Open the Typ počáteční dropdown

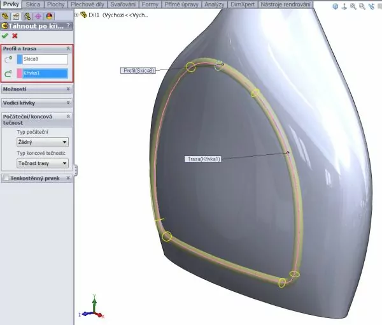click(42, 142)
